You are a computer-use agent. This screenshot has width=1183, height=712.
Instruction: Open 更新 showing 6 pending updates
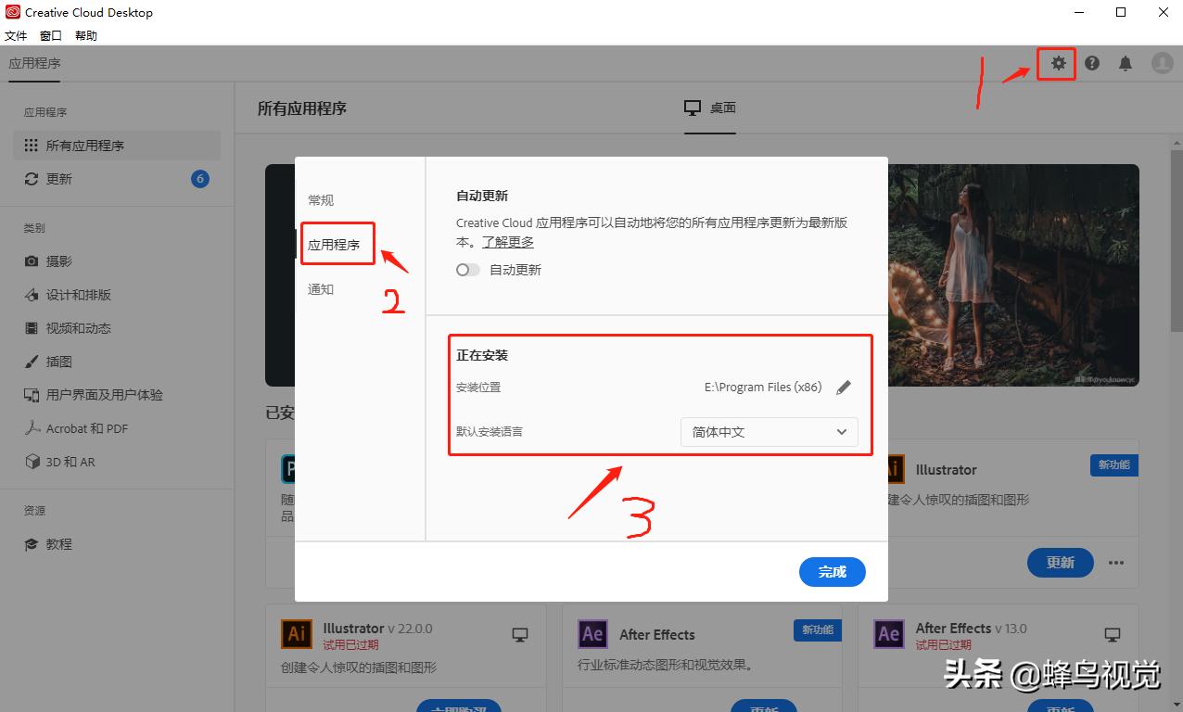coord(60,178)
